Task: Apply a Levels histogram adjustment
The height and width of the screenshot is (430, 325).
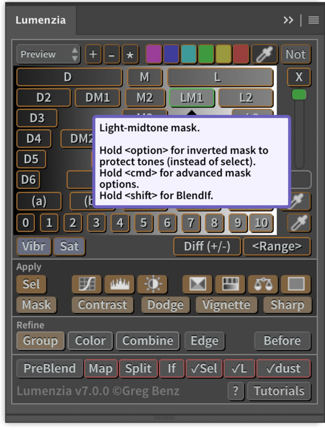Action: 120,284
